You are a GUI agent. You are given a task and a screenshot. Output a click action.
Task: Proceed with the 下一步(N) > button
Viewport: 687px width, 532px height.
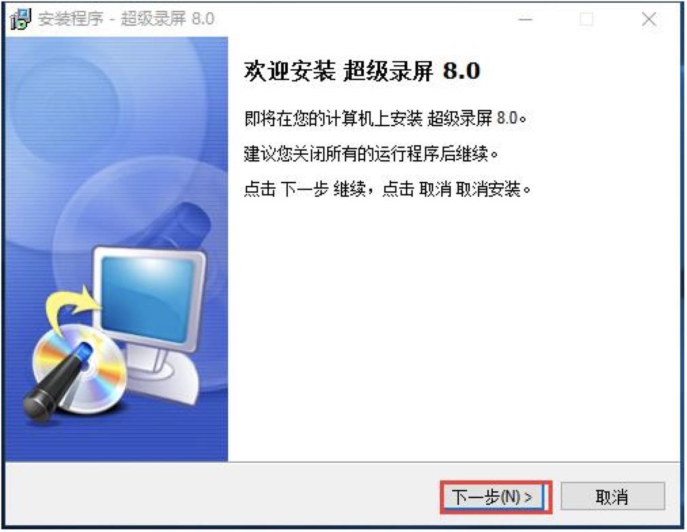(x=495, y=497)
